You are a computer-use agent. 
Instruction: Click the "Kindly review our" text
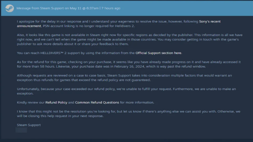click(31, 103)
